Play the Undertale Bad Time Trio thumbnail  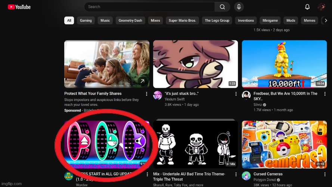point(195,144)
